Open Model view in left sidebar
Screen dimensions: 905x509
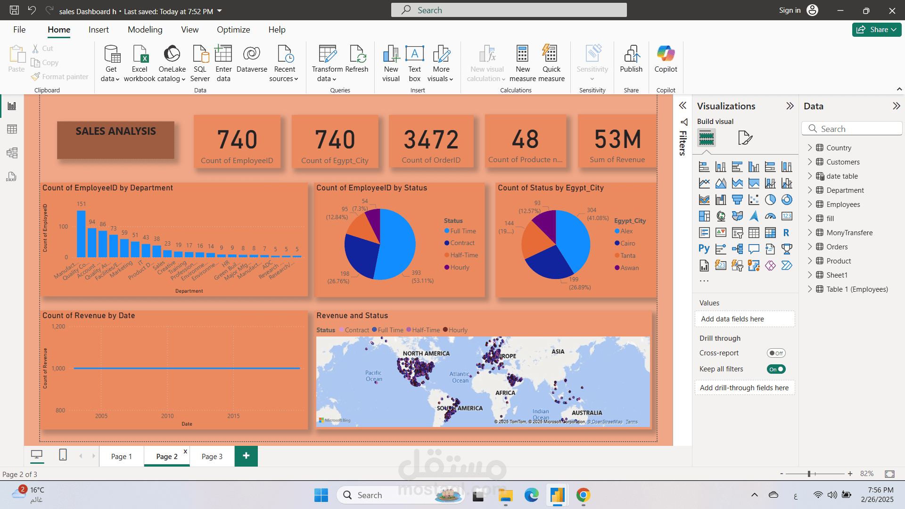(x=12, y=153)
